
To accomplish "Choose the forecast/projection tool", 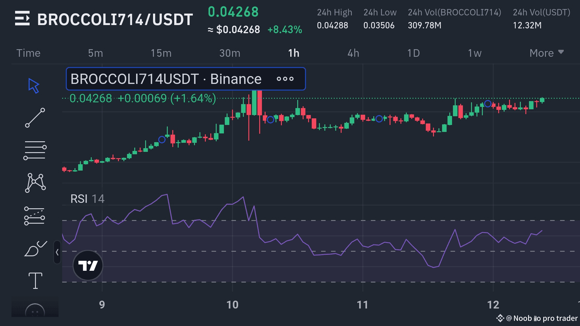I will click(35, 216).
